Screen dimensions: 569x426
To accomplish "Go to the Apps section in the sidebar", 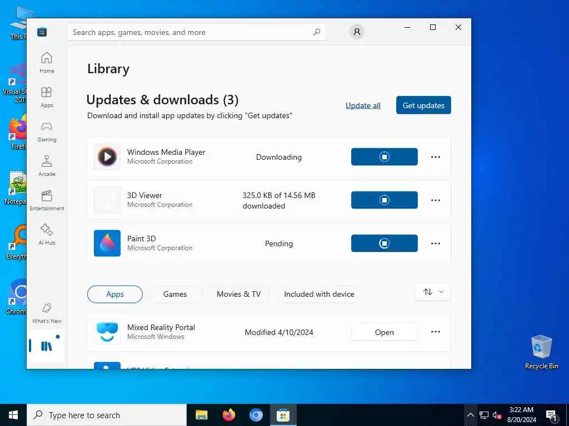I will click(47, 97).
